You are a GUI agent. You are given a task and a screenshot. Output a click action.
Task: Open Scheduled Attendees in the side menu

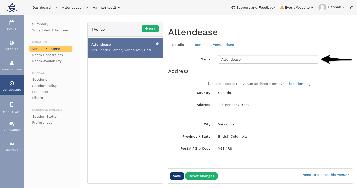(50, 30)
